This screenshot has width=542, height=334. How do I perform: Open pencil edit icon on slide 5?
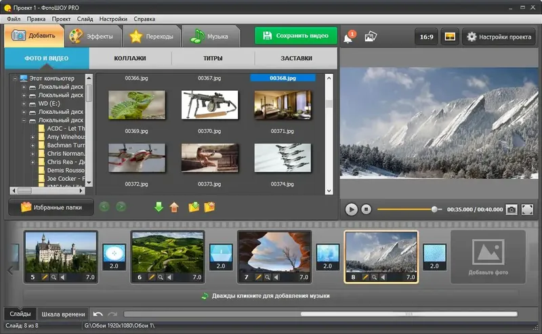45,277
